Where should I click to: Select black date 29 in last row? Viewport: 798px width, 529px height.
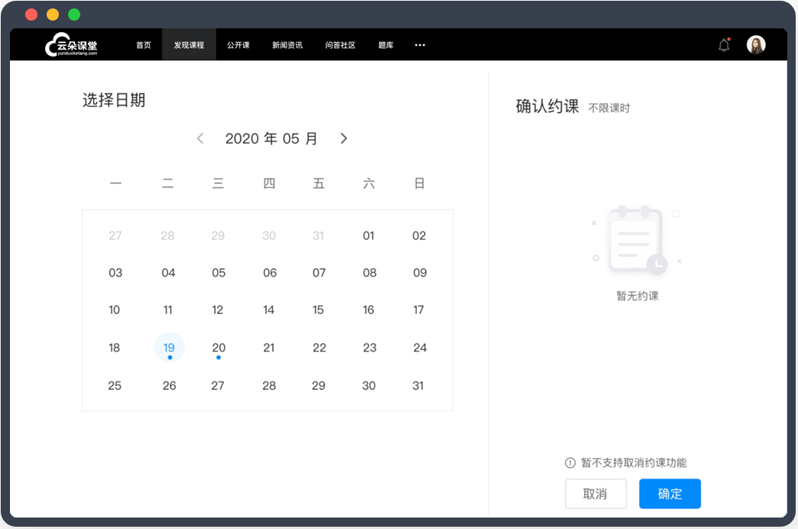319,386
